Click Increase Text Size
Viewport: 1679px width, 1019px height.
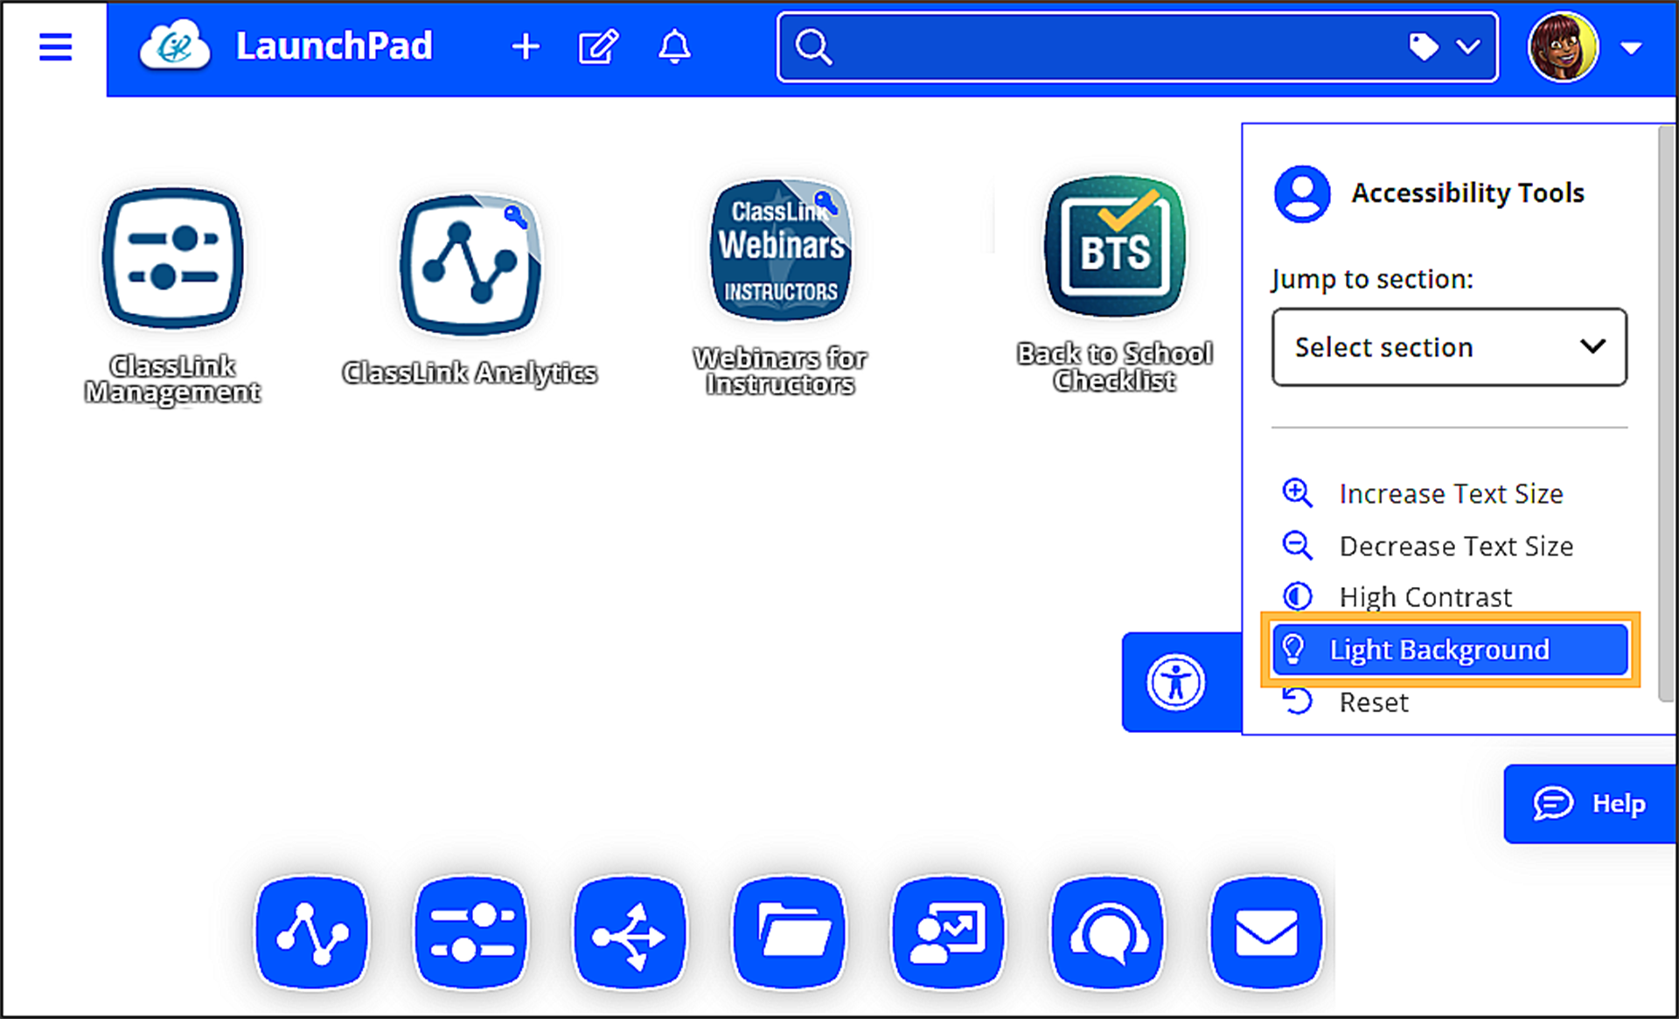pyautogui.click(x=1451, y=492)
